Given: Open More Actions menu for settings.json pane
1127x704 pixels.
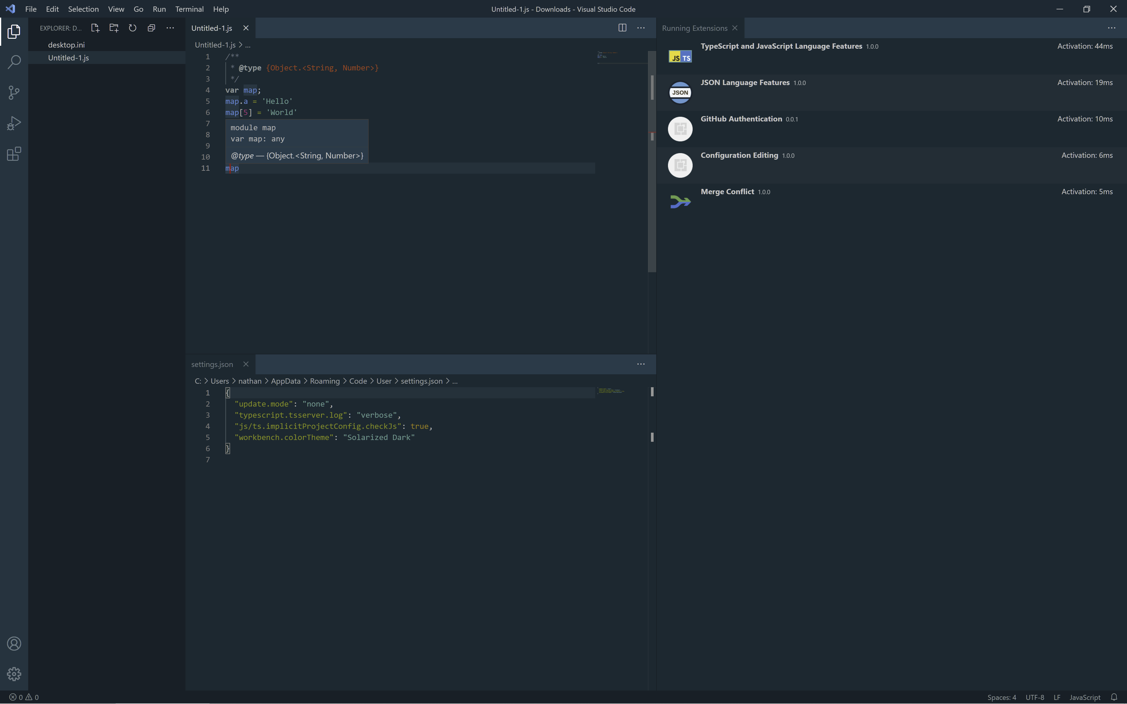Looking at the screenshot, I should point(641,364).
